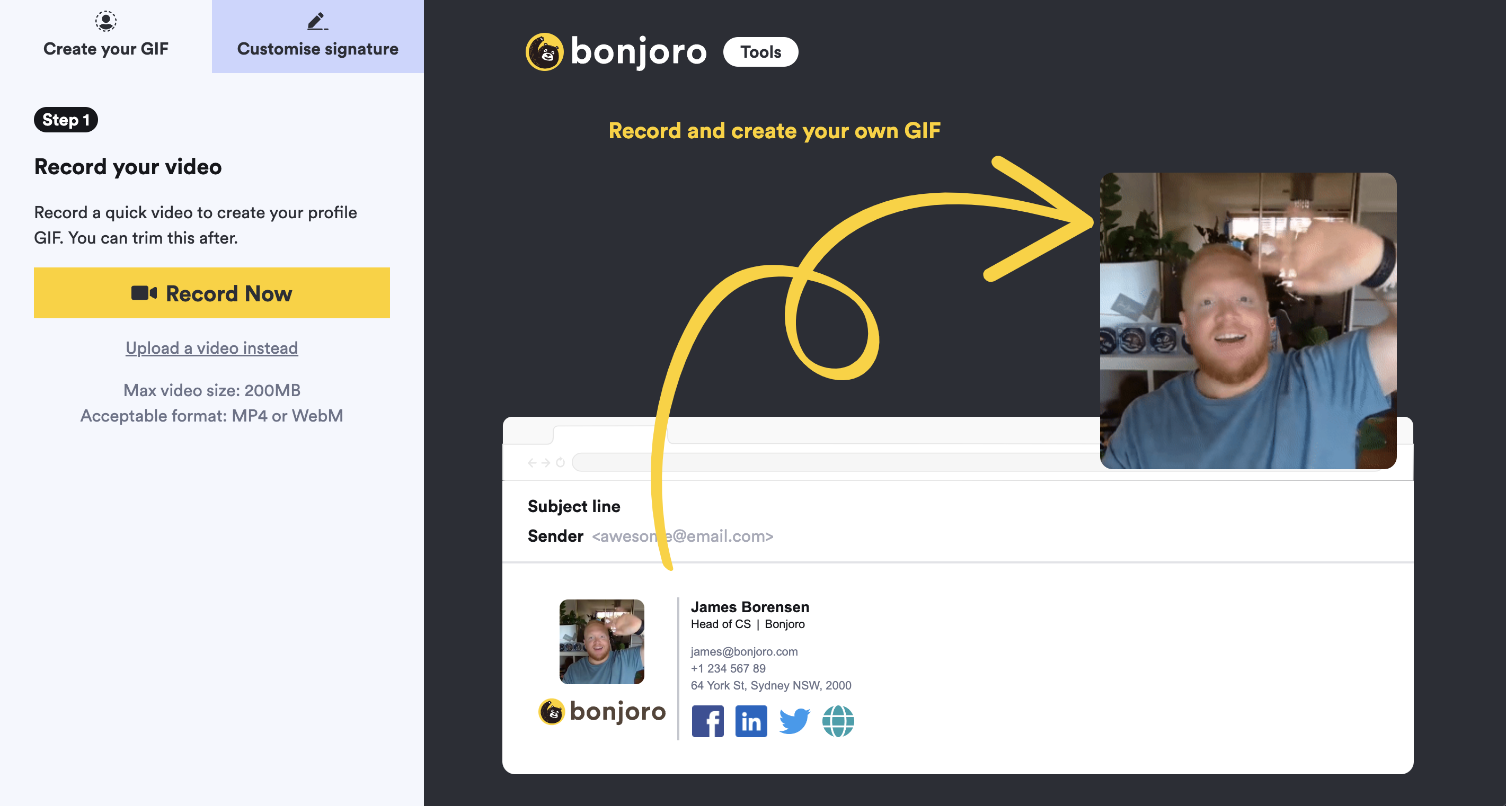Click the phone number +1 234 567 89
Image resolution: width=1506 pixels, height=806 pixels.
(x=728, y=668)
